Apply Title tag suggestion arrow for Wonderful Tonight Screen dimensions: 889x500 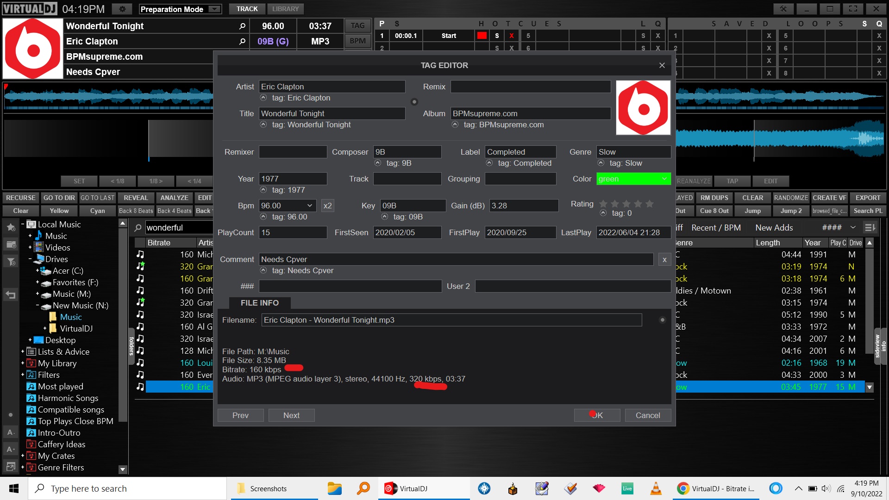pos(263,125)
